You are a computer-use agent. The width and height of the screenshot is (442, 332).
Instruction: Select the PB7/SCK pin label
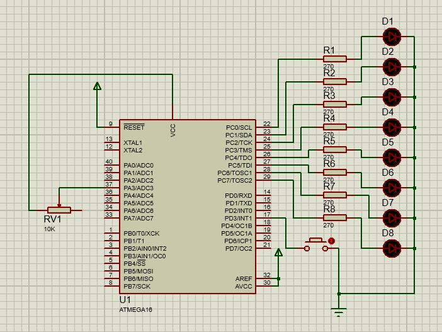coord(137,286)
